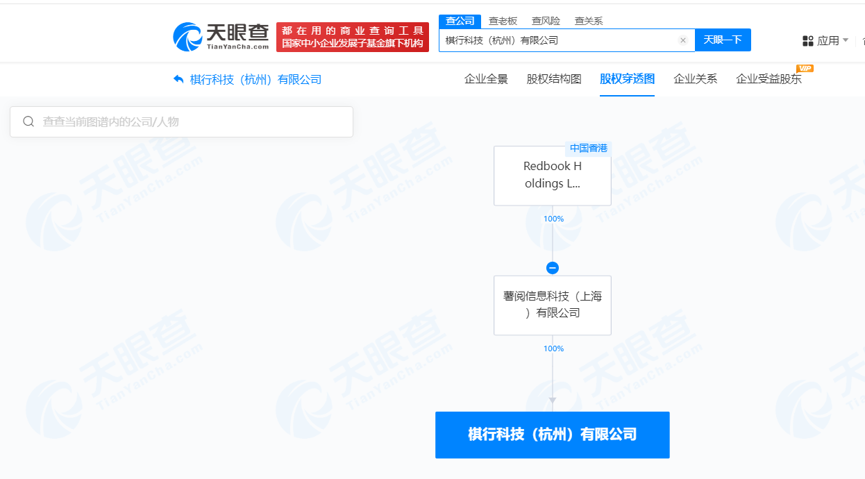Viewport: 865px width, 479px height.
Task: Open the 查关系 tab
Action: tap(588, 21)
